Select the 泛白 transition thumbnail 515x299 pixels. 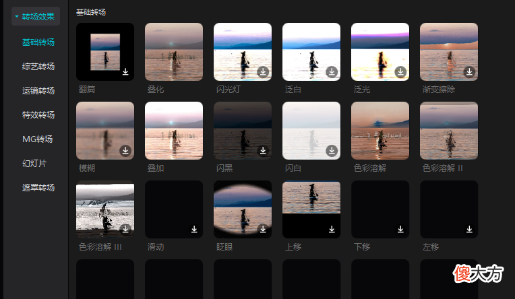[x=311, y=52]
